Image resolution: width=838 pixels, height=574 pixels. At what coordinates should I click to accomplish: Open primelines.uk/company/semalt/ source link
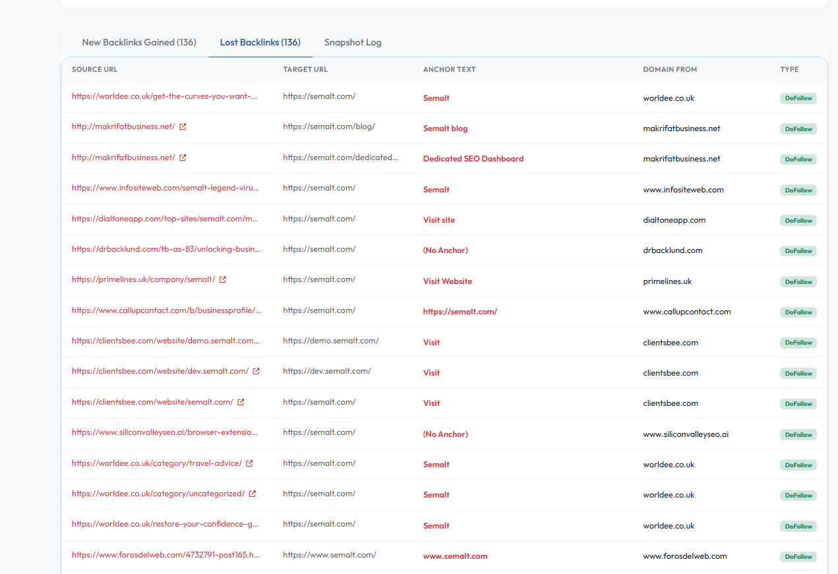point(144,279)
